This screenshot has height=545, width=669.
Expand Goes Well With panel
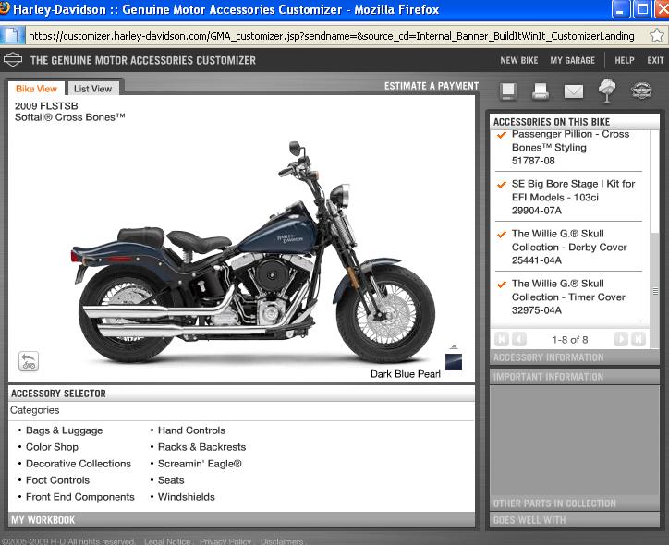coord(574,520)
